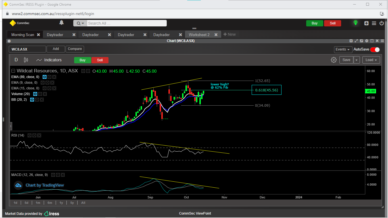This screenshot has width=388, height=218.
Task: Set chart range to 1y
Action: (x=61, y=203)
